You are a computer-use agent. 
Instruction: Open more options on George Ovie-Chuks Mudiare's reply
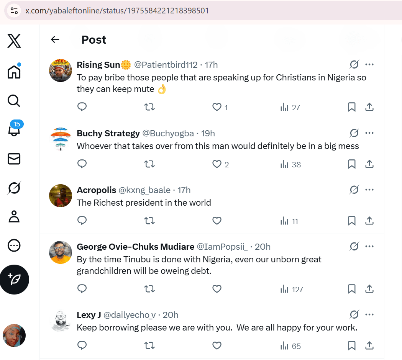[x=369, y=246]
